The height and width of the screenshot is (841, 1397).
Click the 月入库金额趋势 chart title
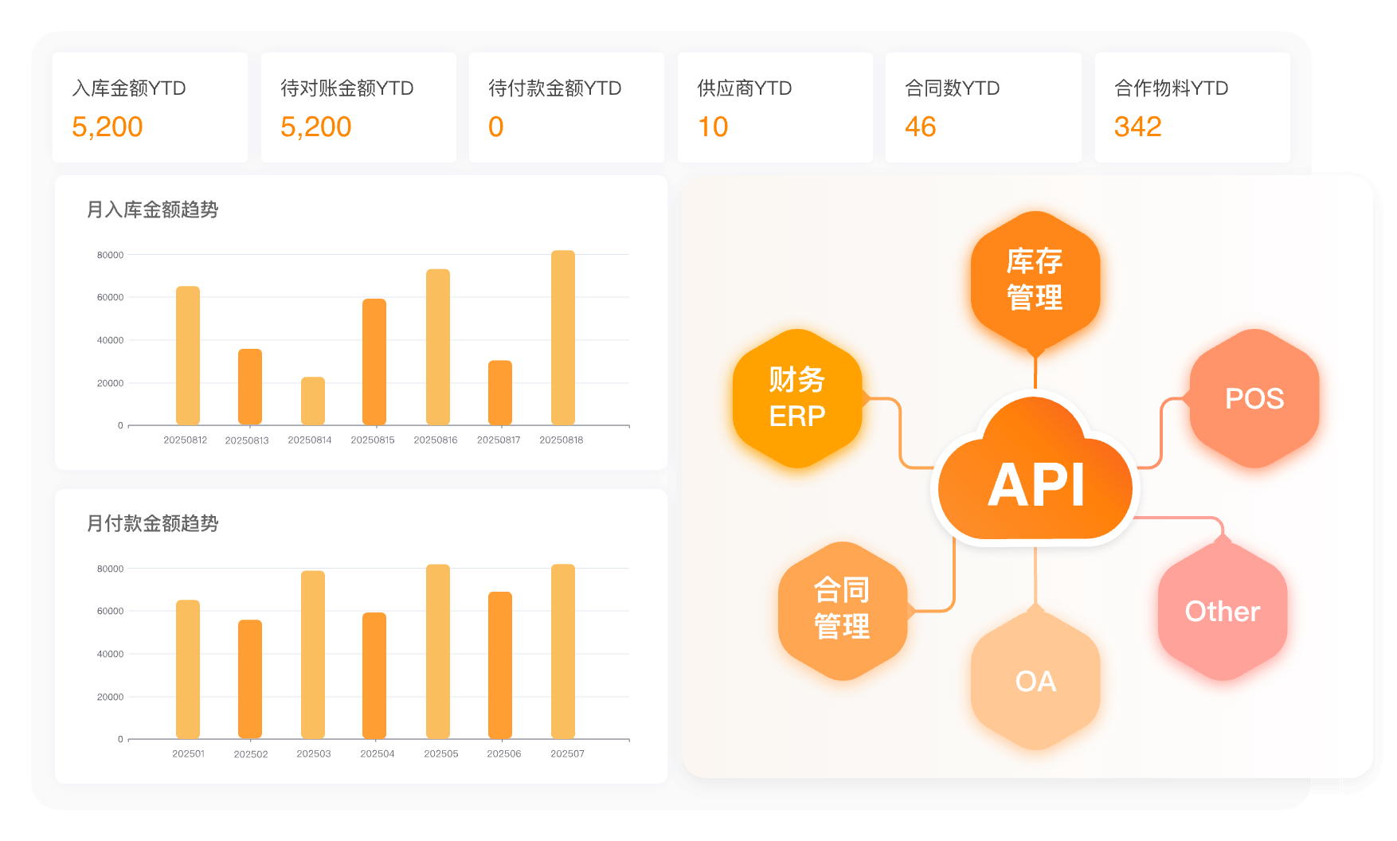click(152, 209)
